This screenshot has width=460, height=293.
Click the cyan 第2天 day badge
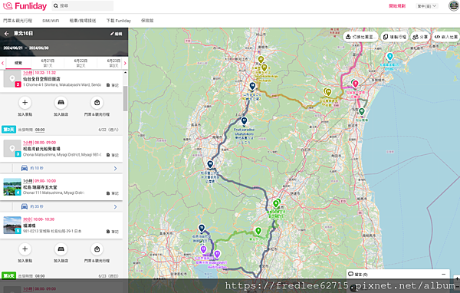coord(8,130)
